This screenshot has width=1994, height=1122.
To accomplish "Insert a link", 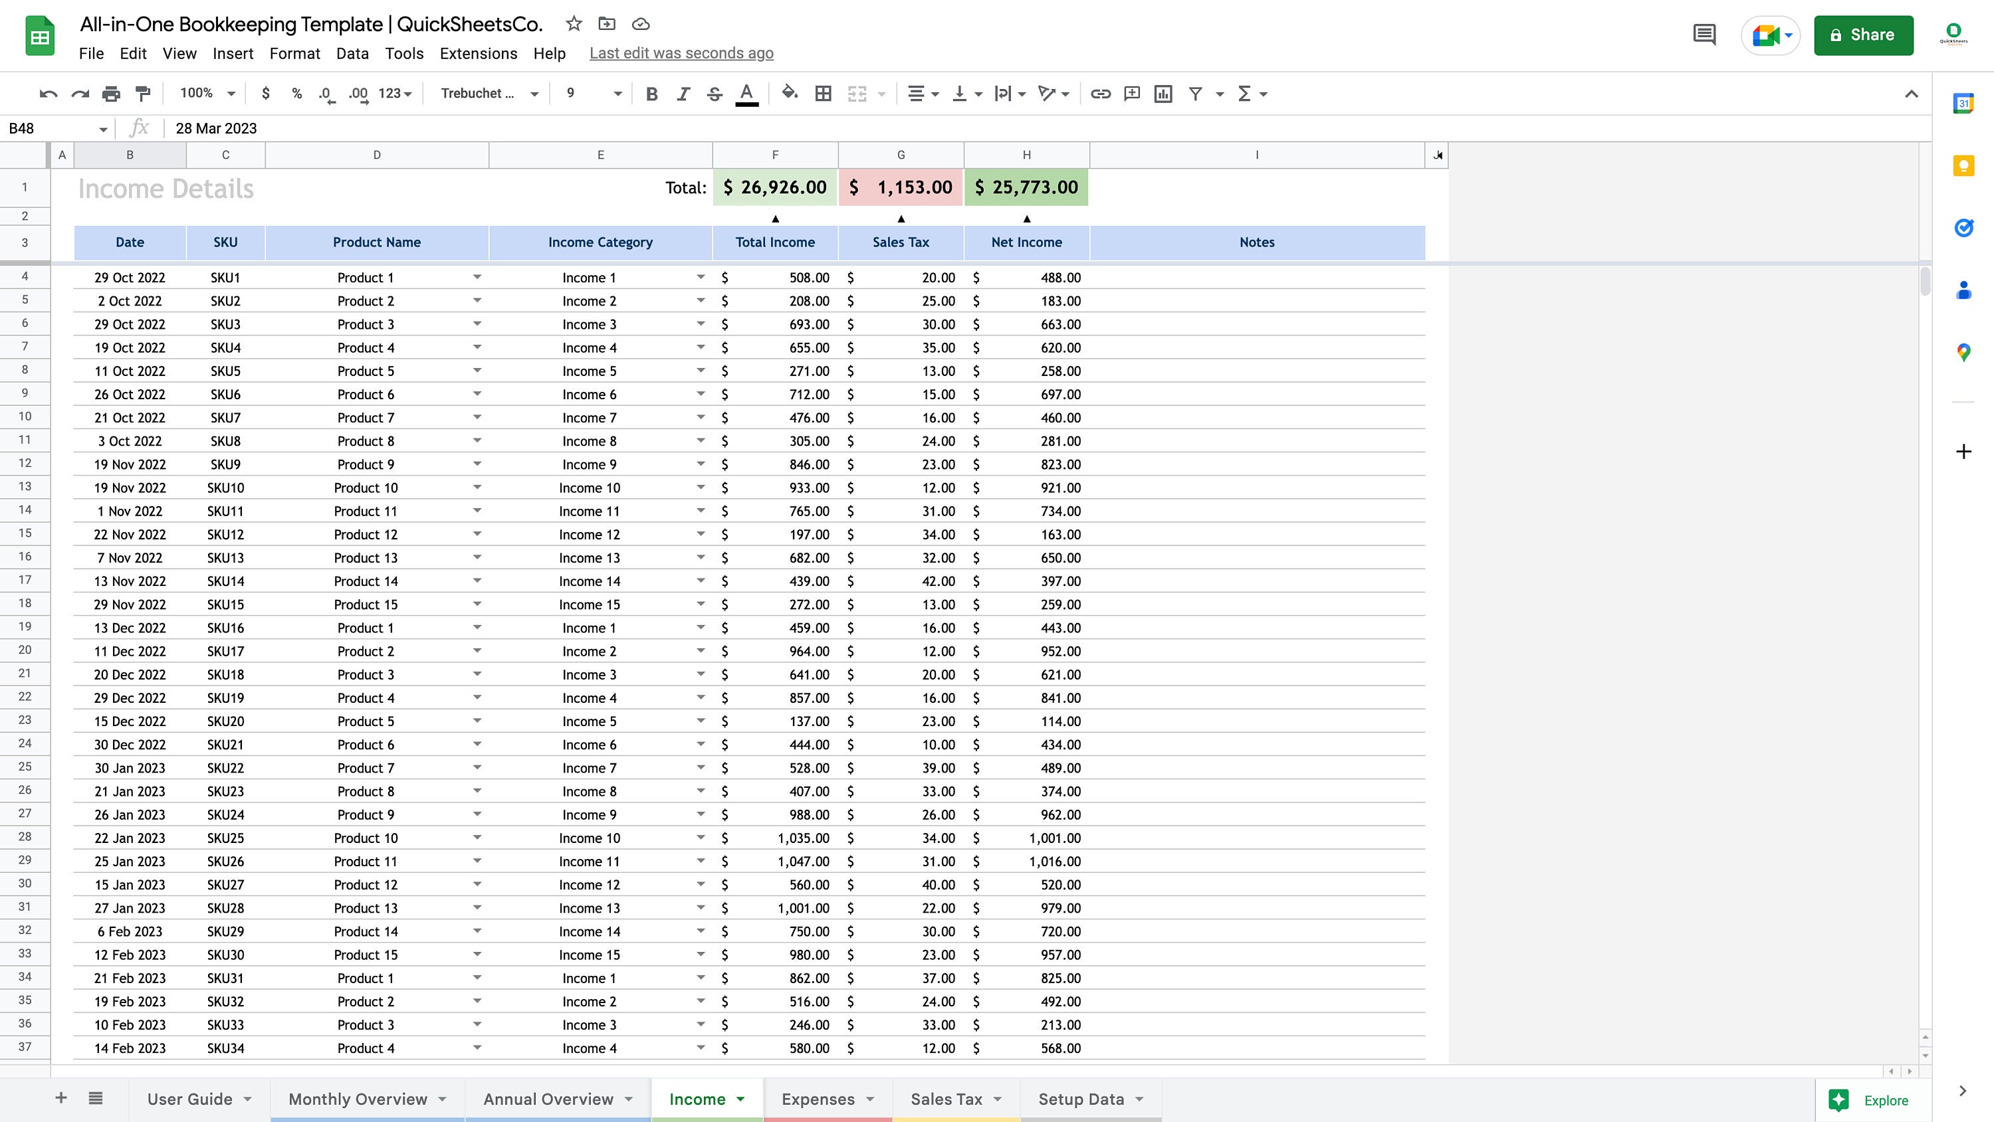I will tap(1100, 94).
